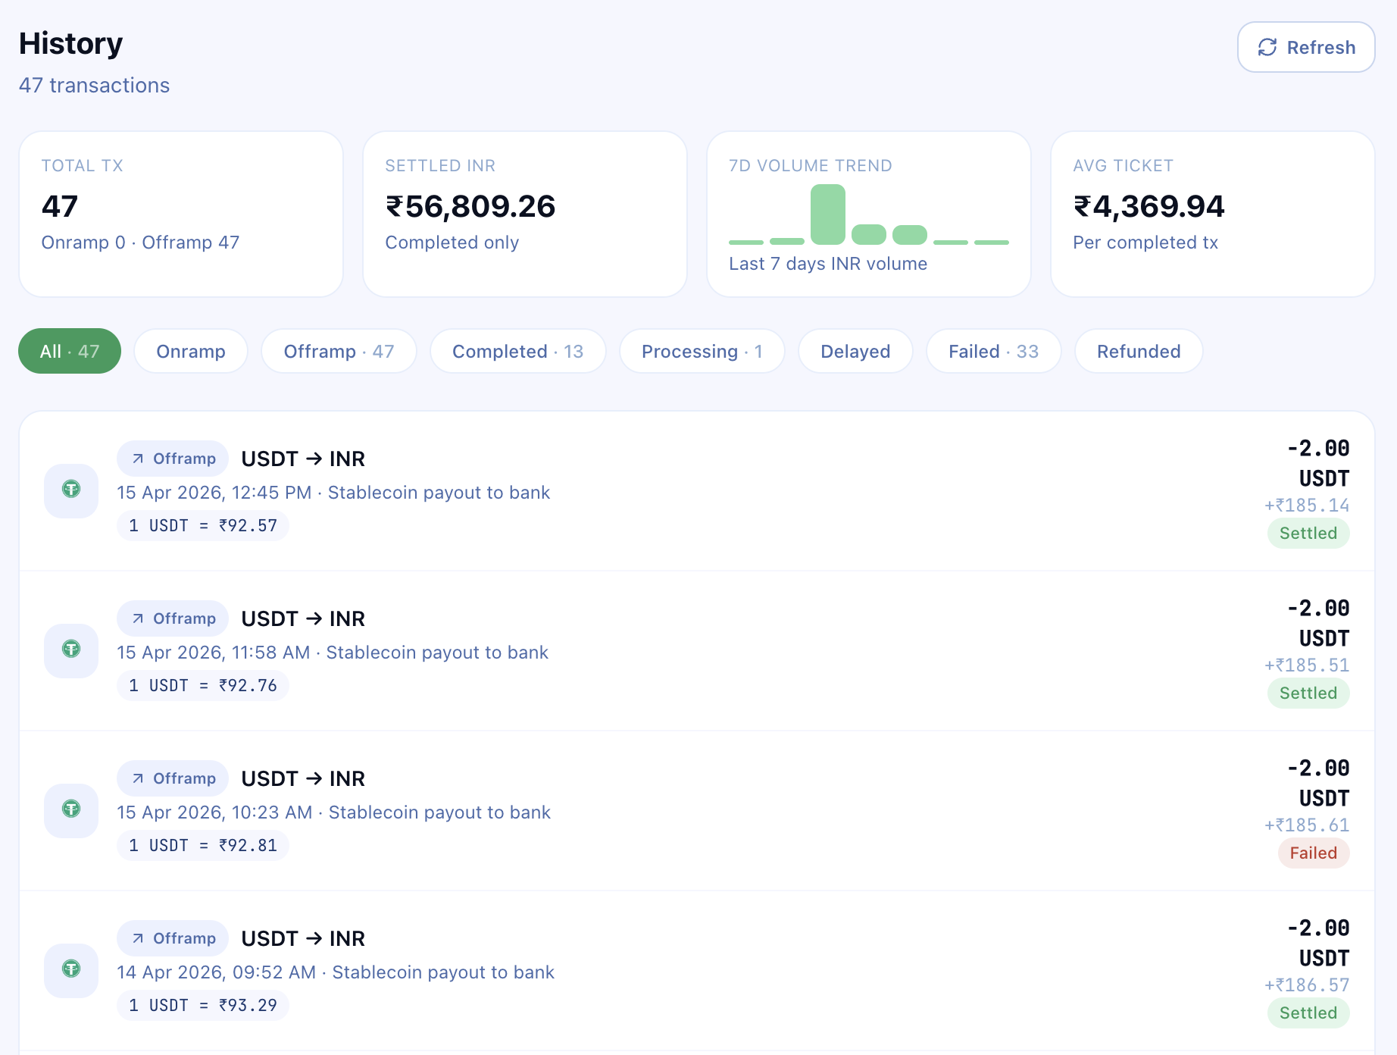Select the Refunded filter chip
Viewport: 1397px width, 1055px height.
coord(1139,351)
